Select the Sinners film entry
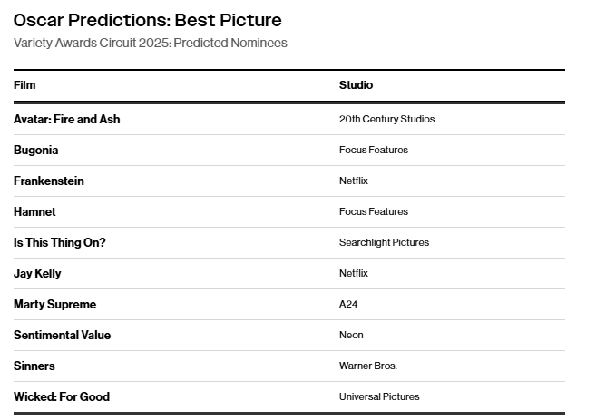This screenshot has height=420, width=596. click(x=34, y=366)
